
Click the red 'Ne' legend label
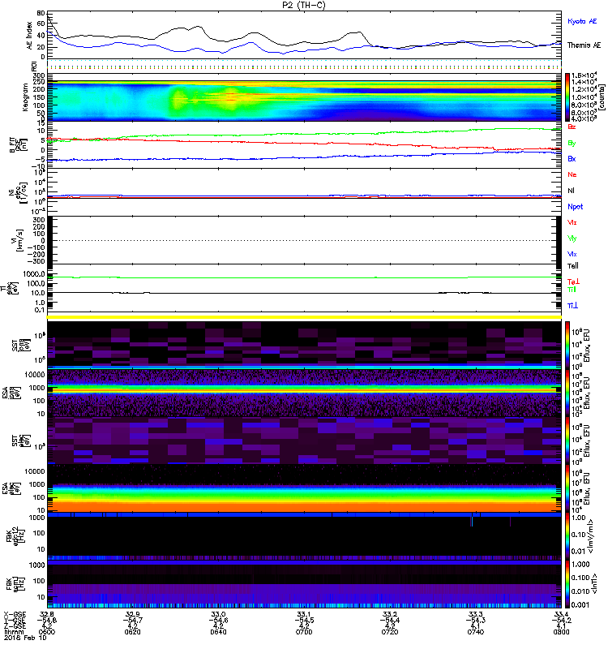[x=572, y=174]
